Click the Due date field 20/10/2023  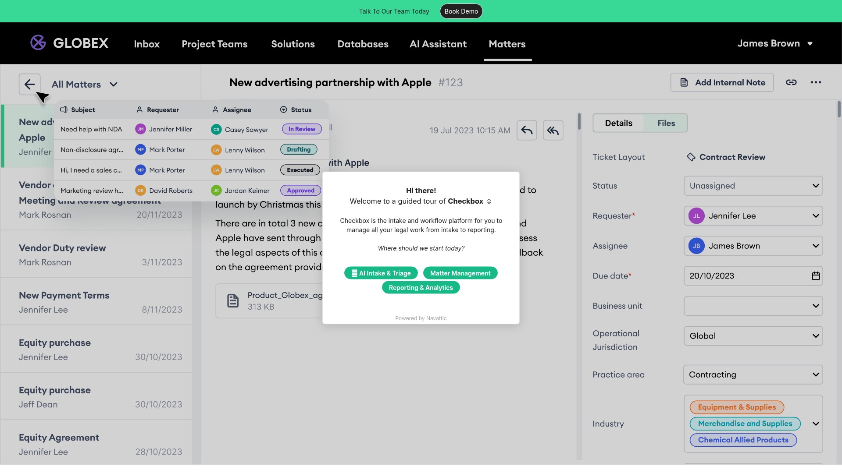[x=753, y=276]
